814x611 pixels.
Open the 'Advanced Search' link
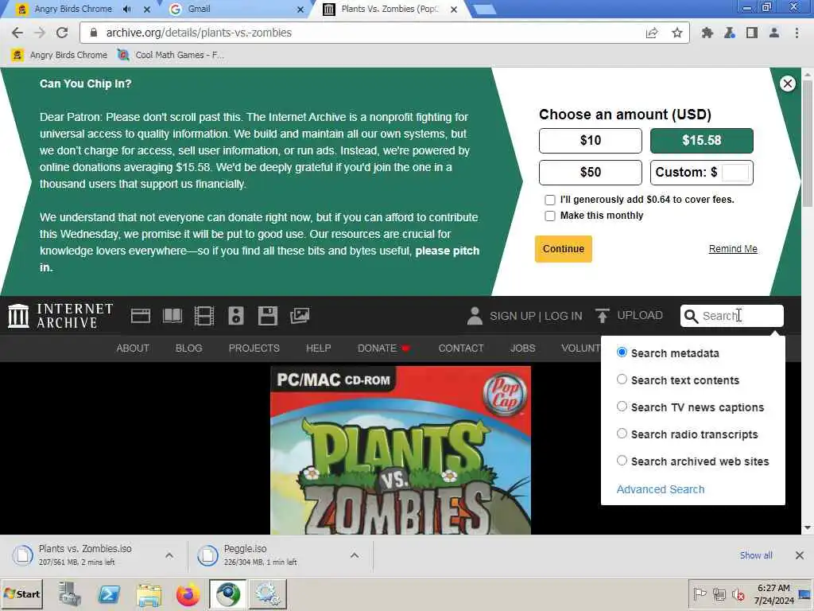click(661, 489)
